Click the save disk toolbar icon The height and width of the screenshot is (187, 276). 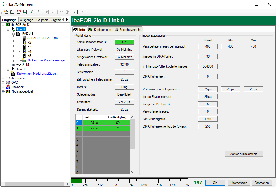[x=25, y=12]
